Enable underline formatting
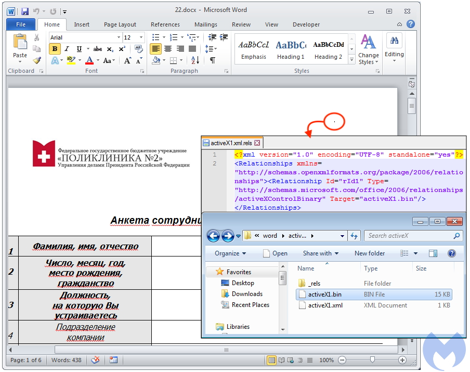Viewport: 470px width, 372px height. pyautogui.click(x=78, y=49)
